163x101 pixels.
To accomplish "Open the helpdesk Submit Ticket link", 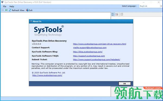I will (96, 59).
